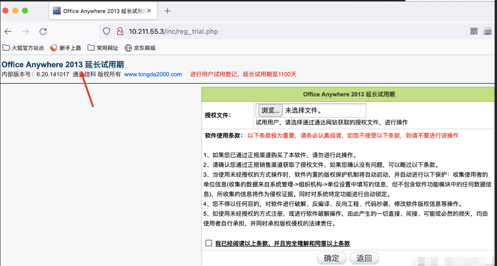Select the 软件使用条款 label

click(224, 135)
